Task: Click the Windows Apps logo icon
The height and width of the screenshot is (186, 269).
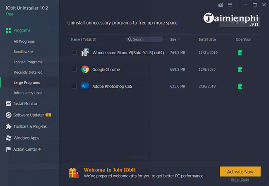Action: tap(8, 138)
